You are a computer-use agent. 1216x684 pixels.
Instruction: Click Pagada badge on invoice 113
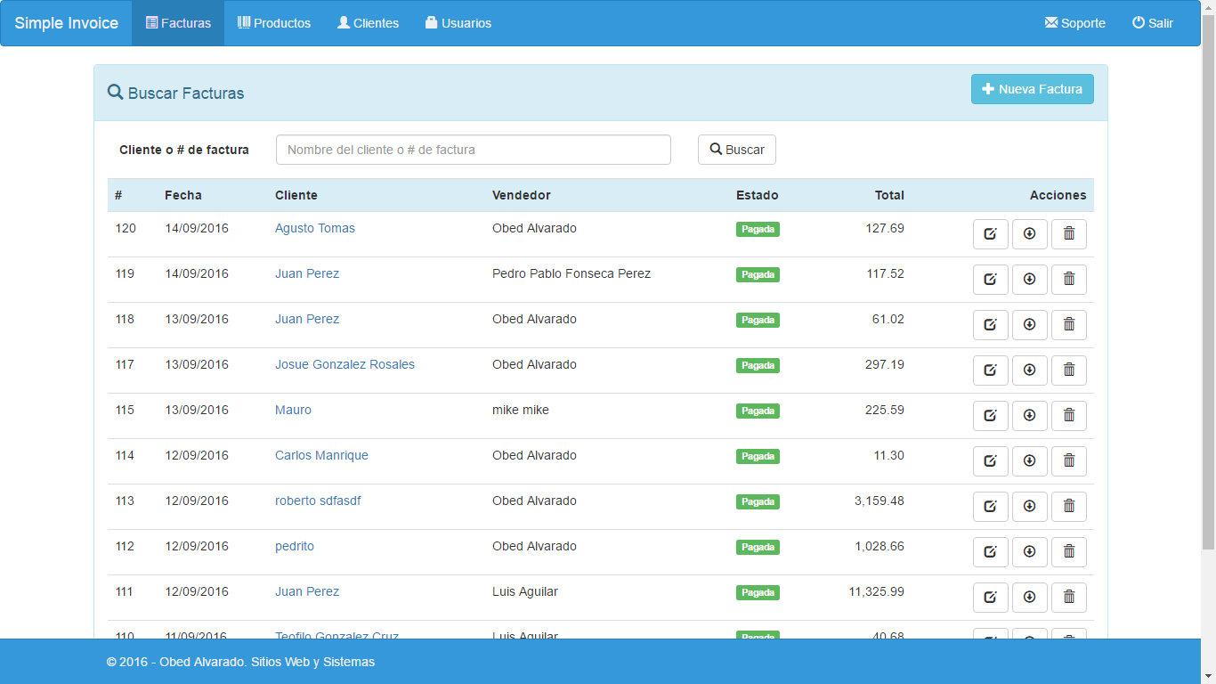758,502
